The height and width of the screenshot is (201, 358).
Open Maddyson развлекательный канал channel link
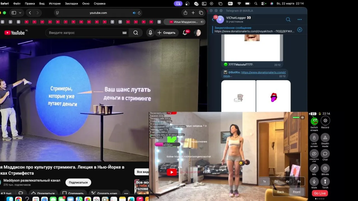(x=32, y=180)
